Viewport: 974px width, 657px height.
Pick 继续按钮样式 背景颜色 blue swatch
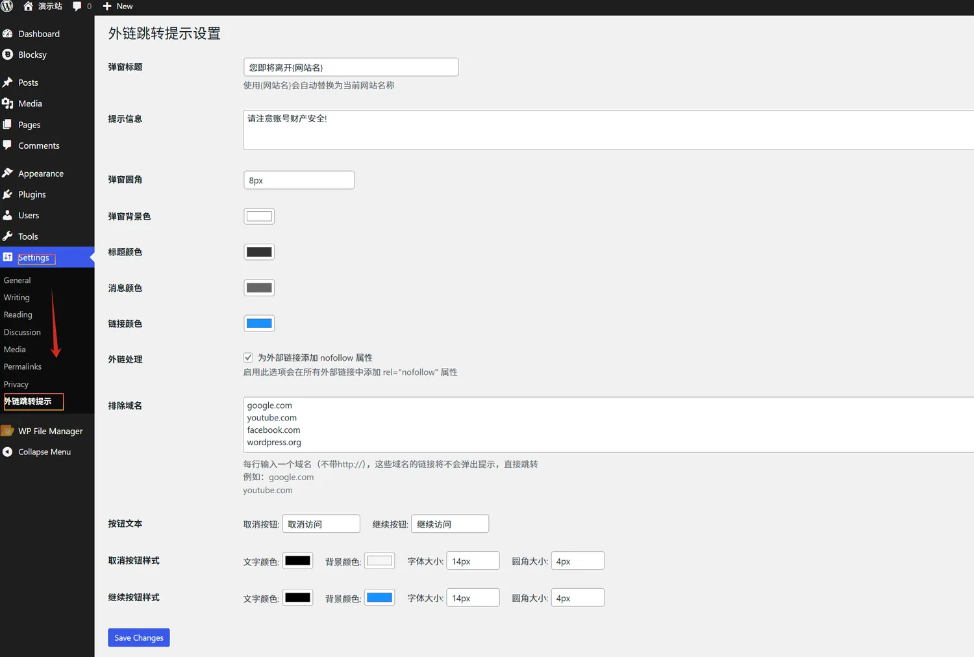380,598
